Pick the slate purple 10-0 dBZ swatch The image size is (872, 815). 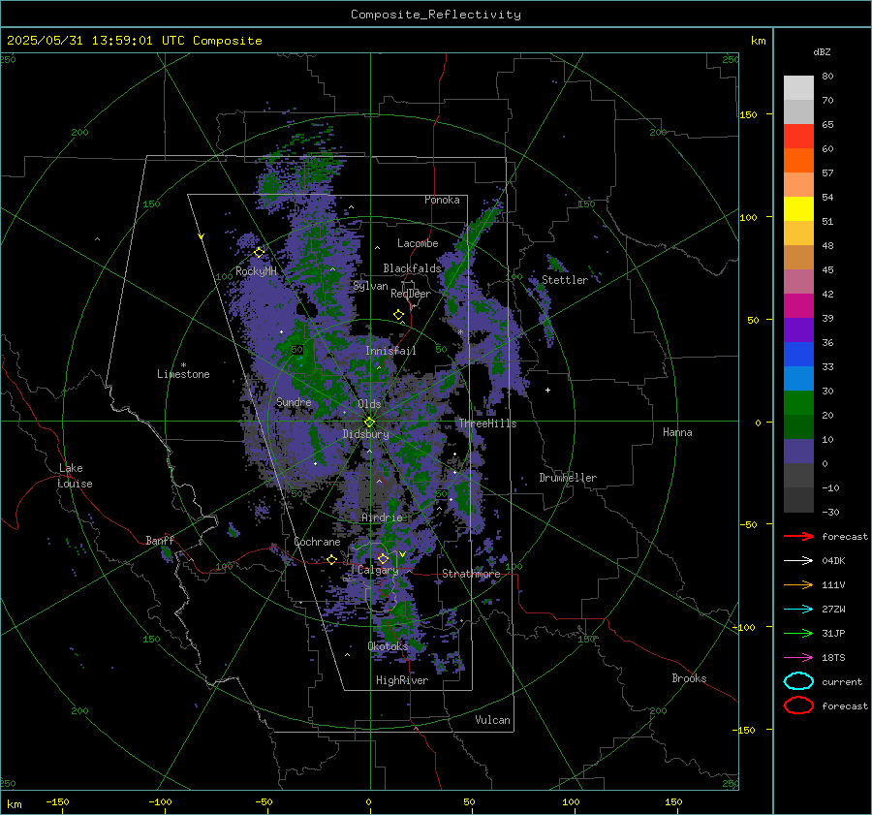[x=798, y=452]
